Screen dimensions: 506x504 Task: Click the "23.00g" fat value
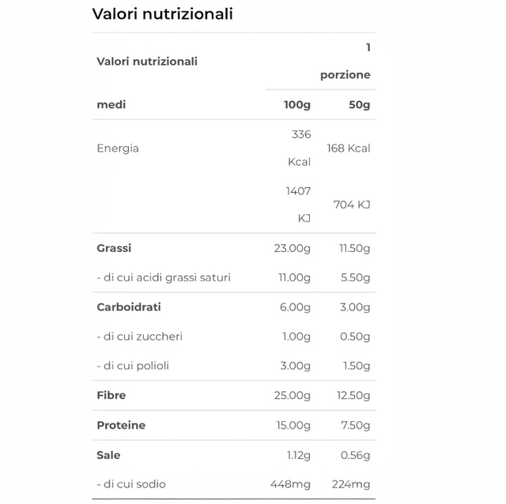[293, 248]
